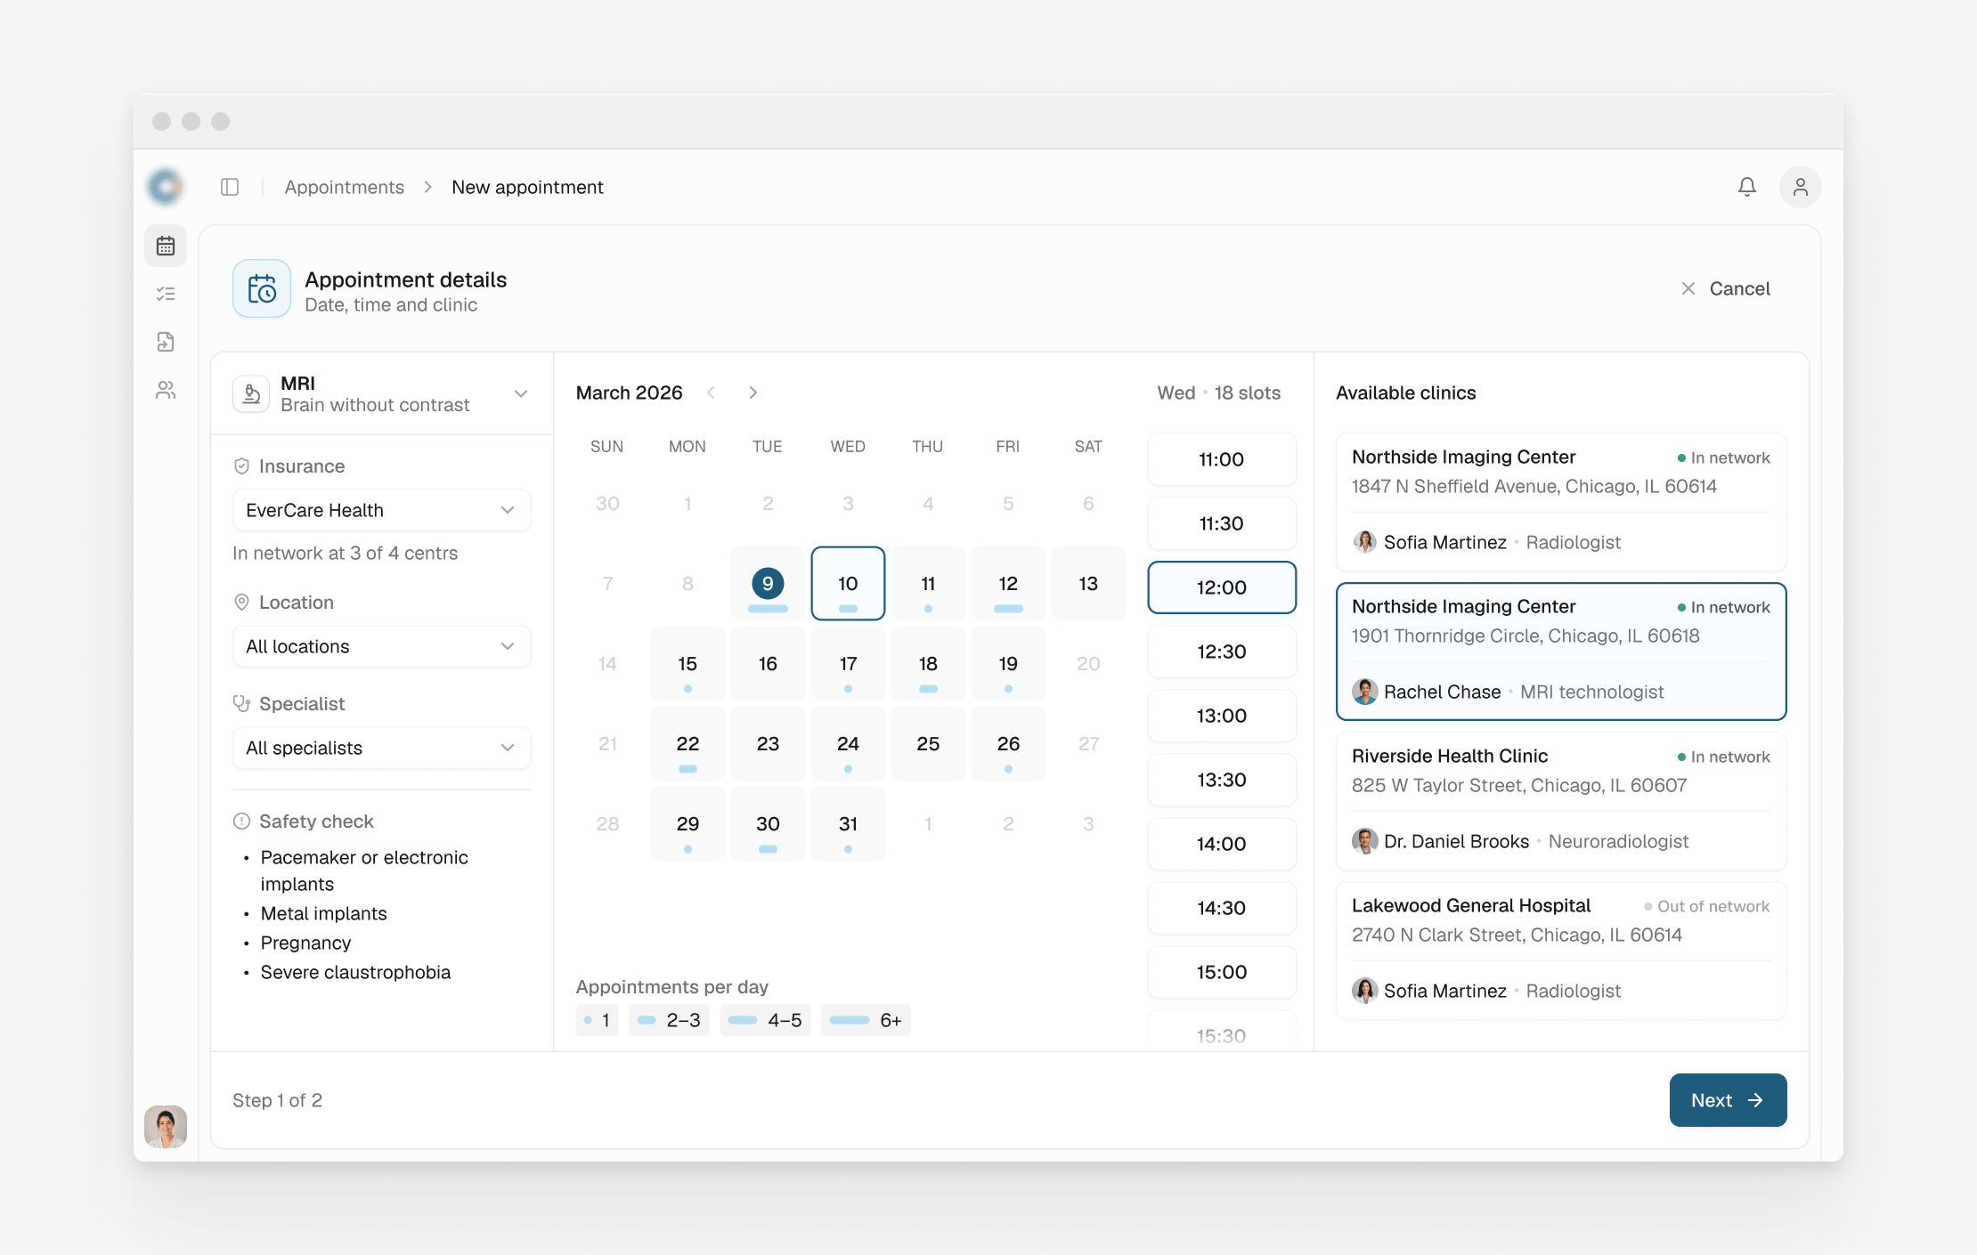Image resolution: width=1977 pixels, height=1255 pixels.
Task: Select the 11:00 time slot
Action: [x=1222, y=459]
